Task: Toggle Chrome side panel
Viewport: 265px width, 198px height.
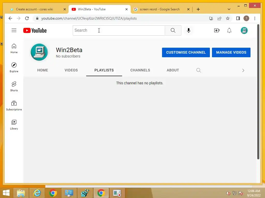Action: pyautogui.click(x=238, y=18)
